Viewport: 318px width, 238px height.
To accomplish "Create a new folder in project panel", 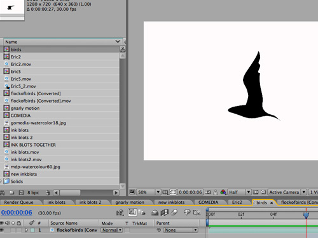I will pyautogui.click(x=12, y=192).
